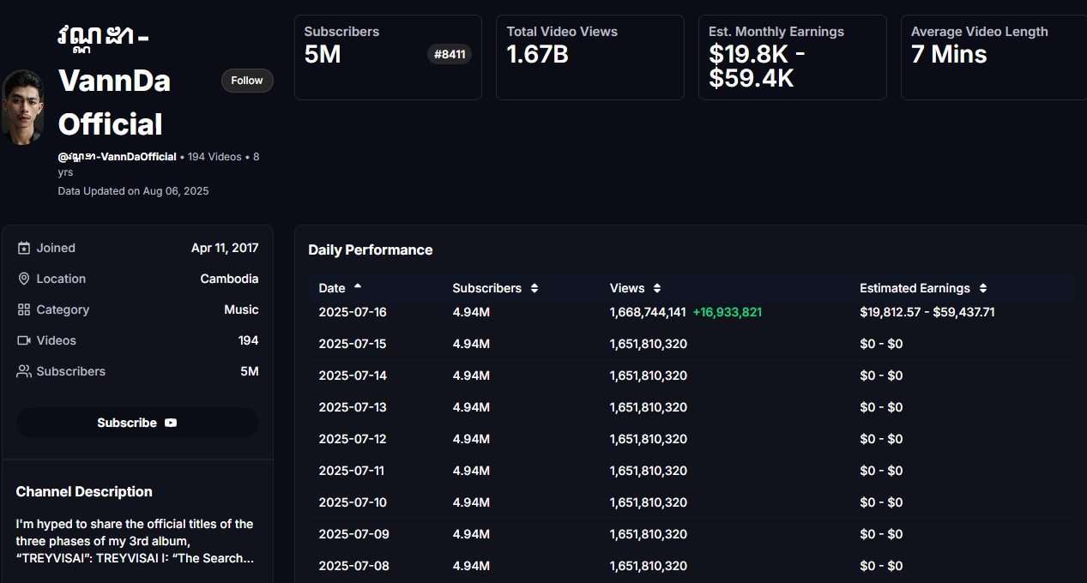Click the Views column header label
Image resolution: width=1087 pixels, height=583 pixels.
pyautogui.click(x=627, y=288)
